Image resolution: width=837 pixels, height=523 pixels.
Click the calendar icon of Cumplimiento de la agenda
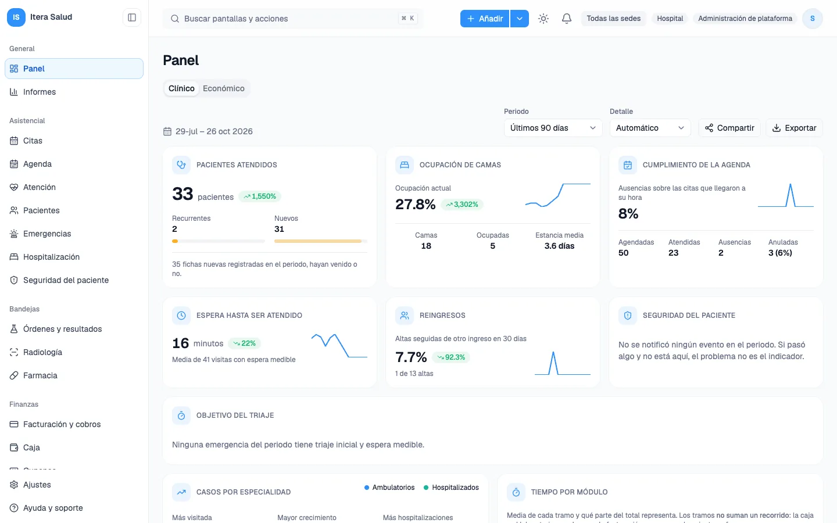(x=628, y=165)
